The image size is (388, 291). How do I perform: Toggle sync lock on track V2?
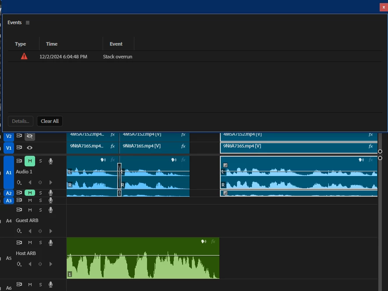tap(19, 136)
